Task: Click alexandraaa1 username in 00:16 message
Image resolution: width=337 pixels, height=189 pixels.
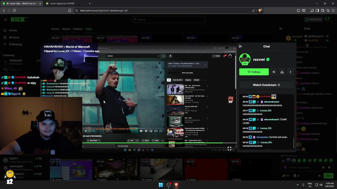Action: (271, 102)
